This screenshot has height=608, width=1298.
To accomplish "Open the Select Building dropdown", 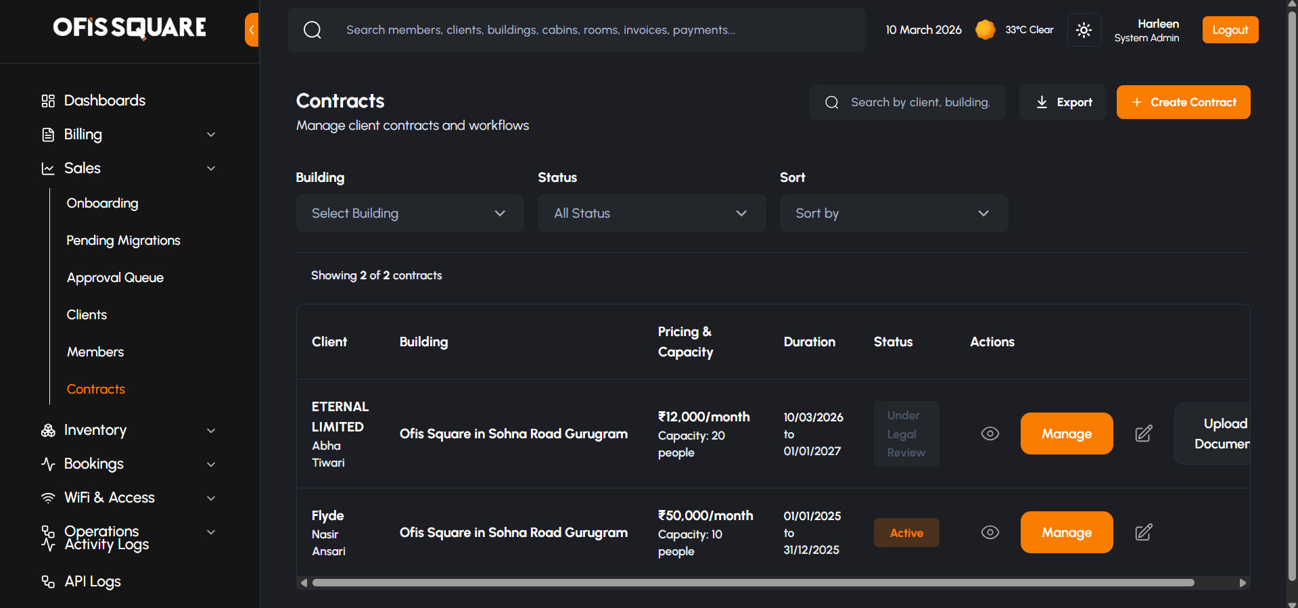I will (x=409, y=213).
